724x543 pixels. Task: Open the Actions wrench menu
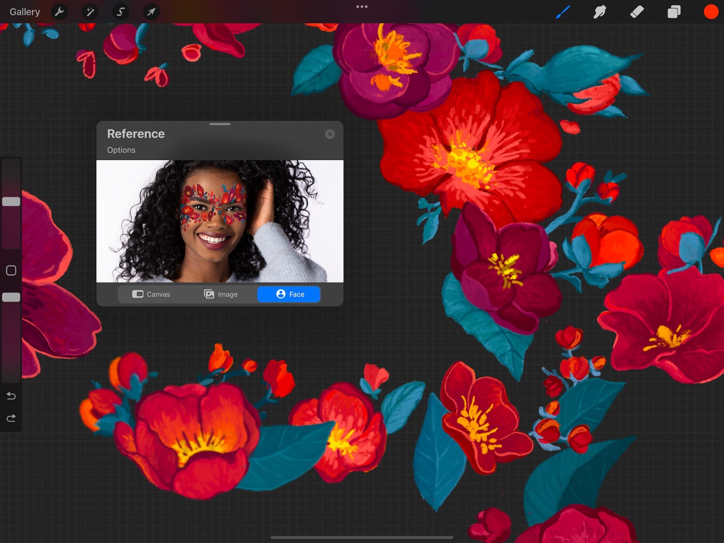[x=59, y=12]
